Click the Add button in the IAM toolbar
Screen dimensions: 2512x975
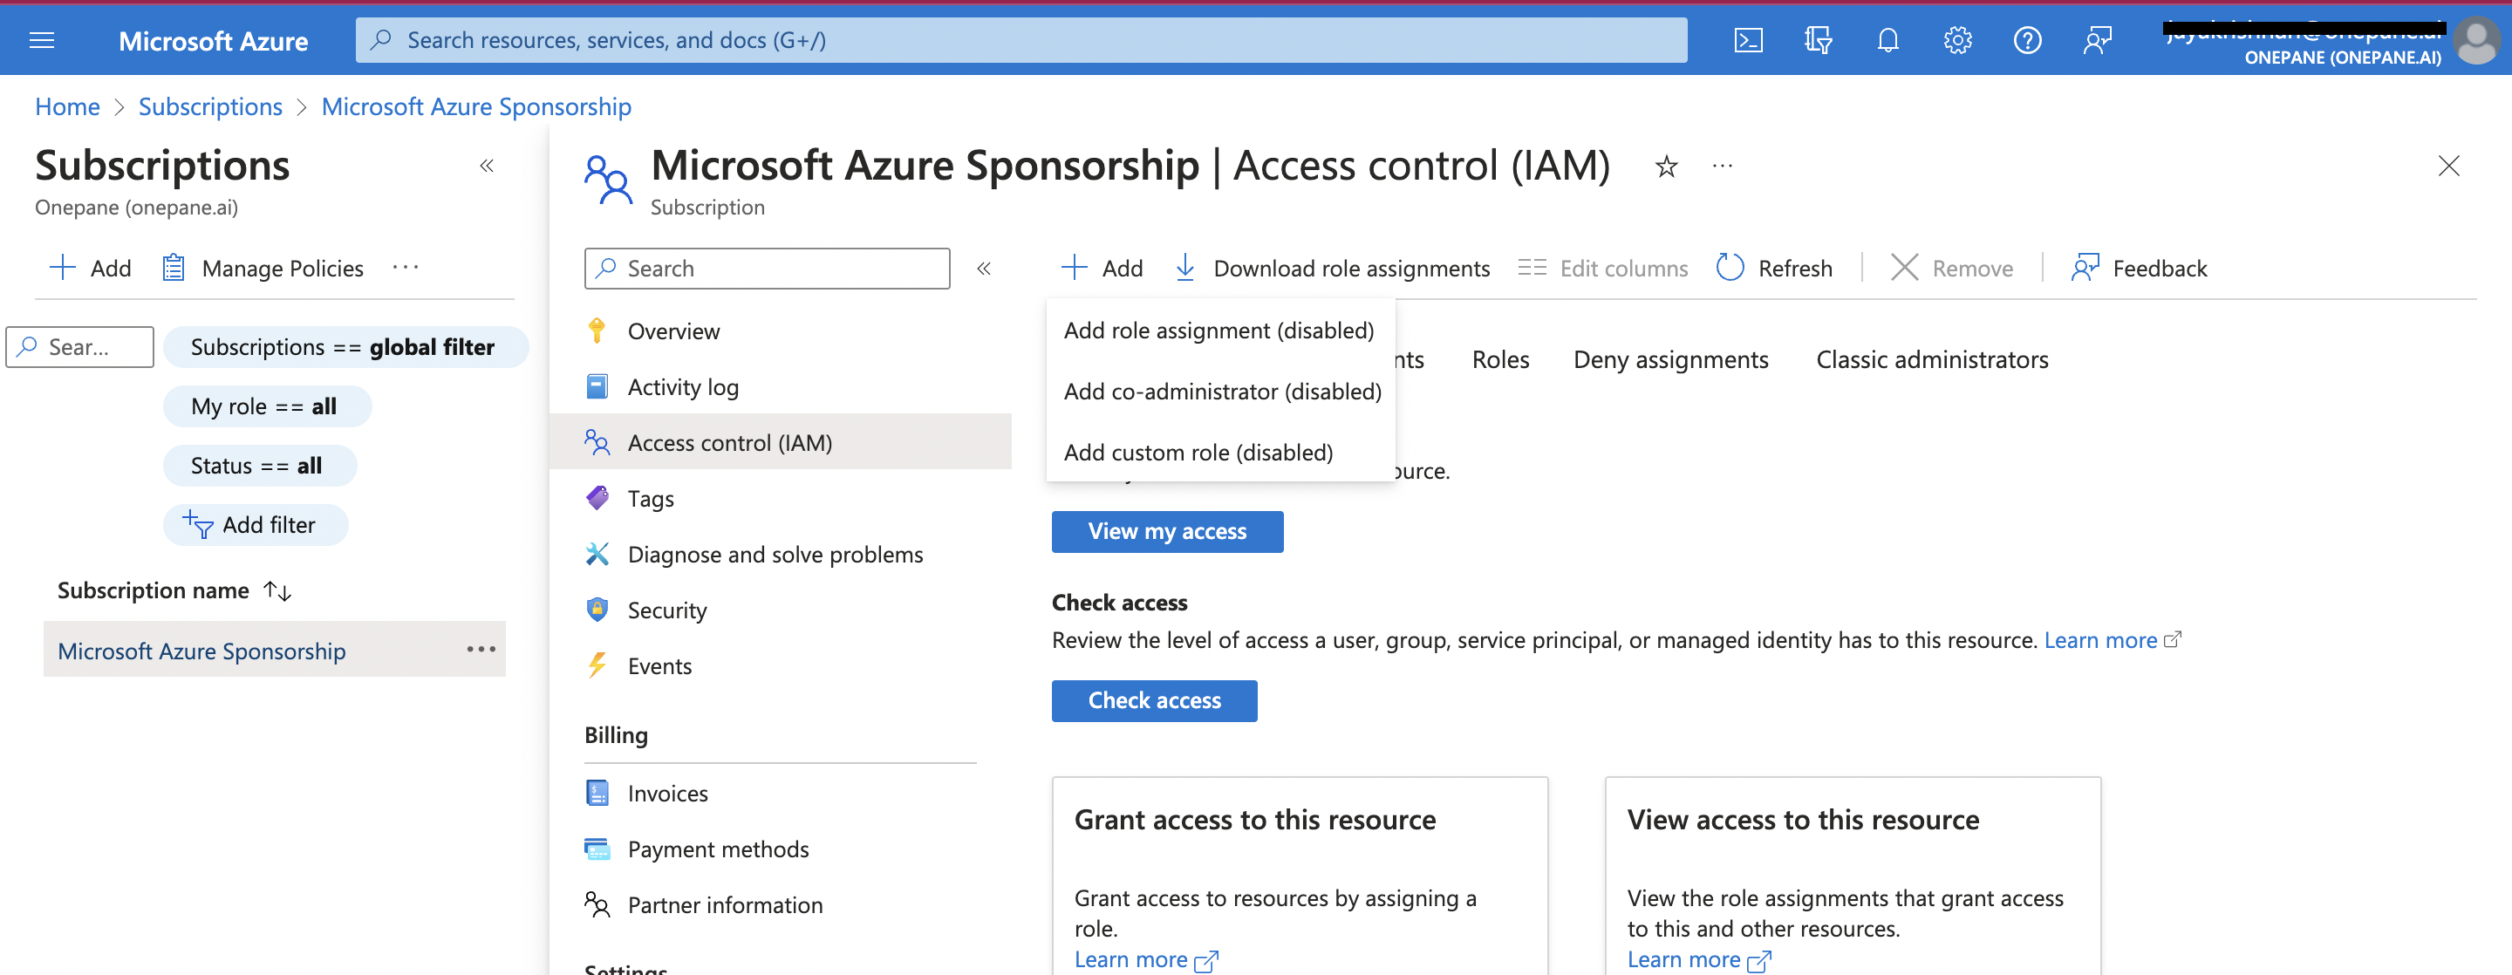1101,268
